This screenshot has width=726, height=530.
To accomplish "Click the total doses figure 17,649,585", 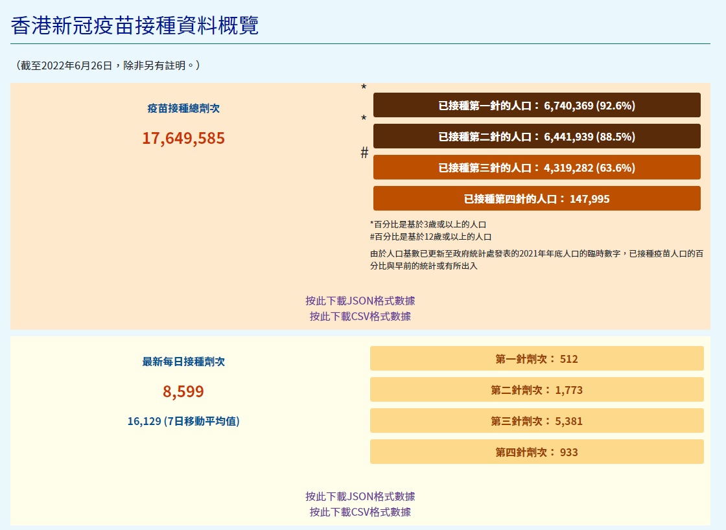I will [x=183, y=138].
